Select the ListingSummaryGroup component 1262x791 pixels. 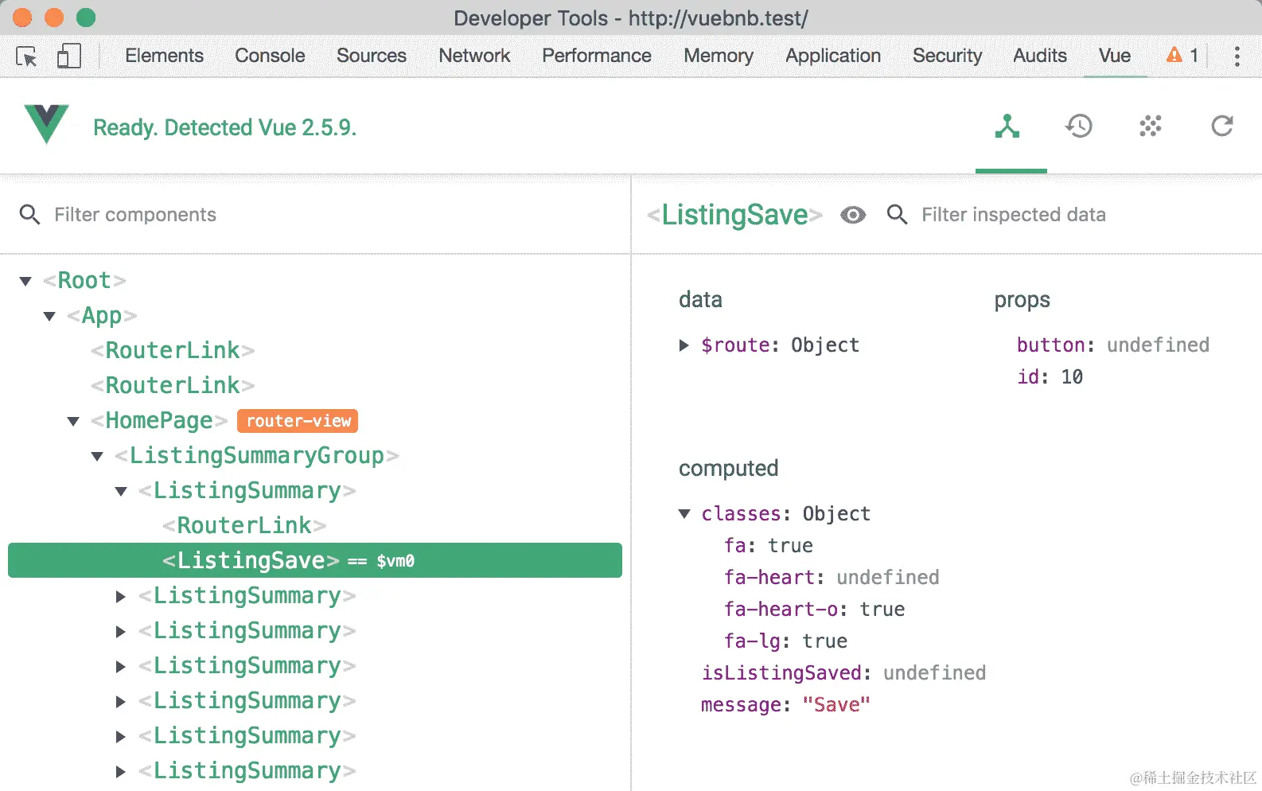coord(257,455)
